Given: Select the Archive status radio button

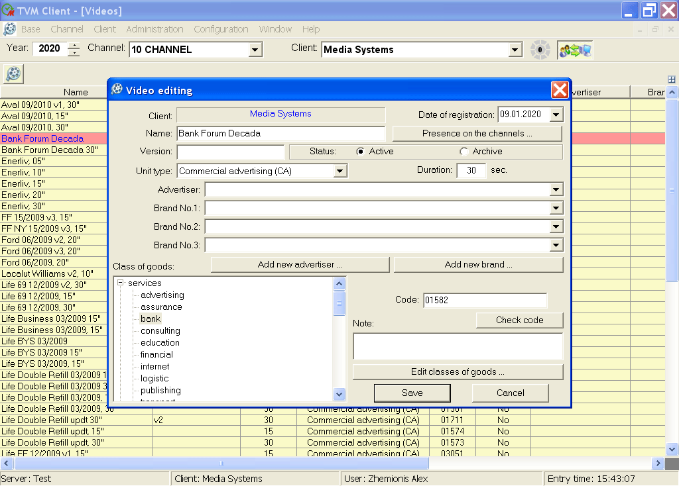Looking at the screenshot, I should 463,152.
